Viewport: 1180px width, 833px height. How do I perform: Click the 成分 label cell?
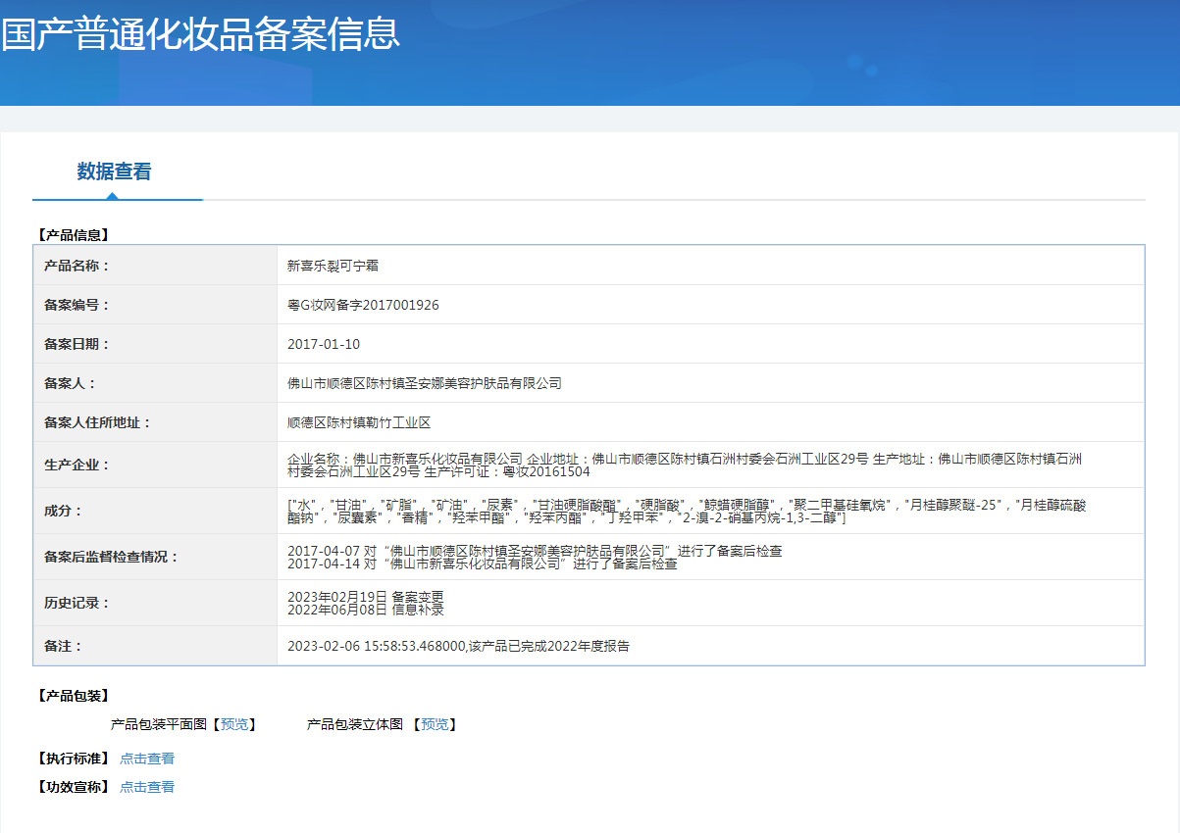pyautogui.click(x=155, y=511)
